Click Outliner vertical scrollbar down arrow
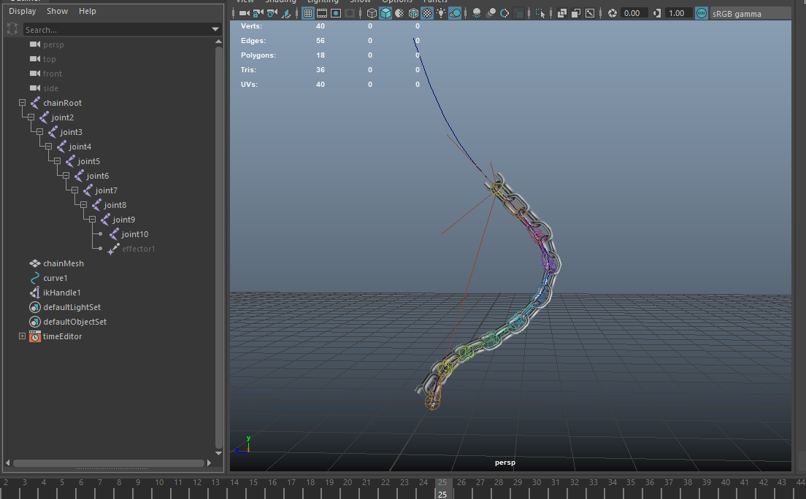806x499 pixels. [218, 453]
